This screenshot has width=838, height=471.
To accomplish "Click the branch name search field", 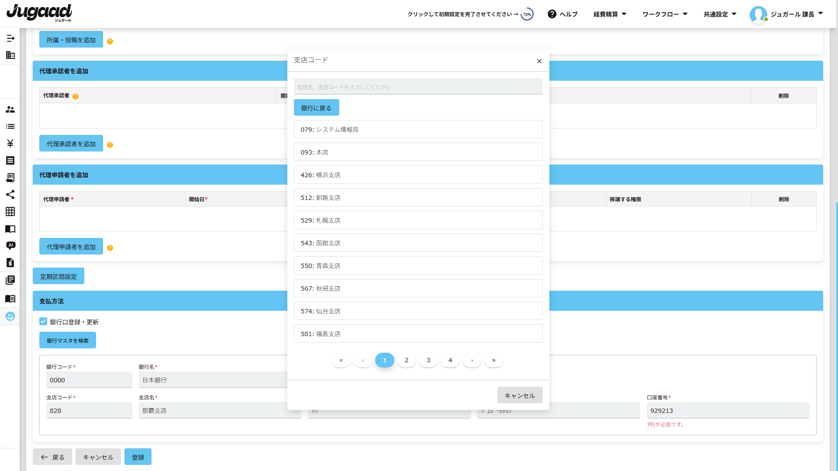I will tap(418, 87).
